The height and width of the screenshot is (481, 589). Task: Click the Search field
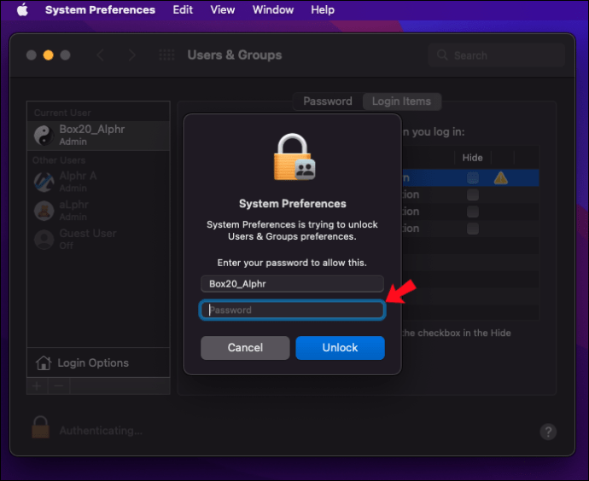[x=496, y=55]
